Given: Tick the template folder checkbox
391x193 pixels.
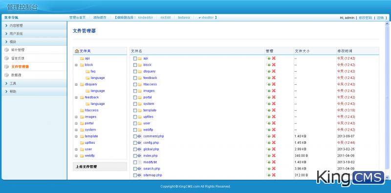Looking at the screenshot, I should [135, 110].
